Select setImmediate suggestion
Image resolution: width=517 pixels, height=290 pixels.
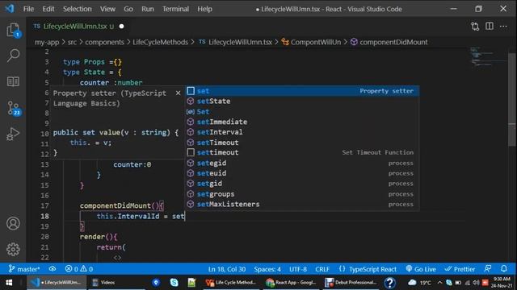coord(302,122)
